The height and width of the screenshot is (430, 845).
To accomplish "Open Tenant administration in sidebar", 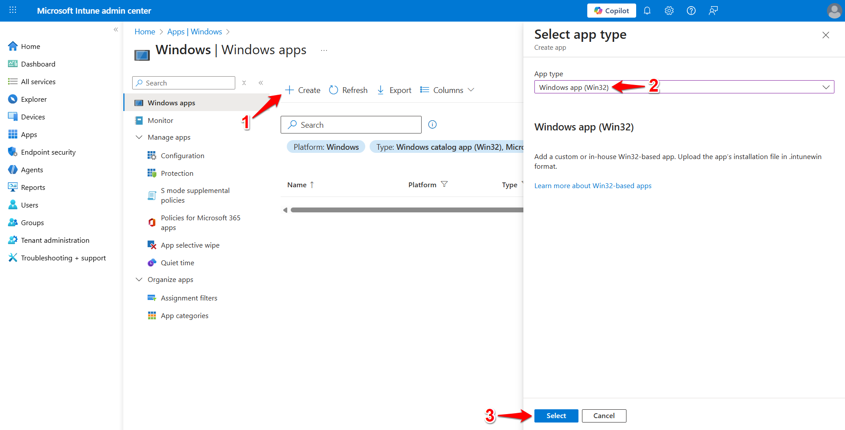I will (48, 240).
